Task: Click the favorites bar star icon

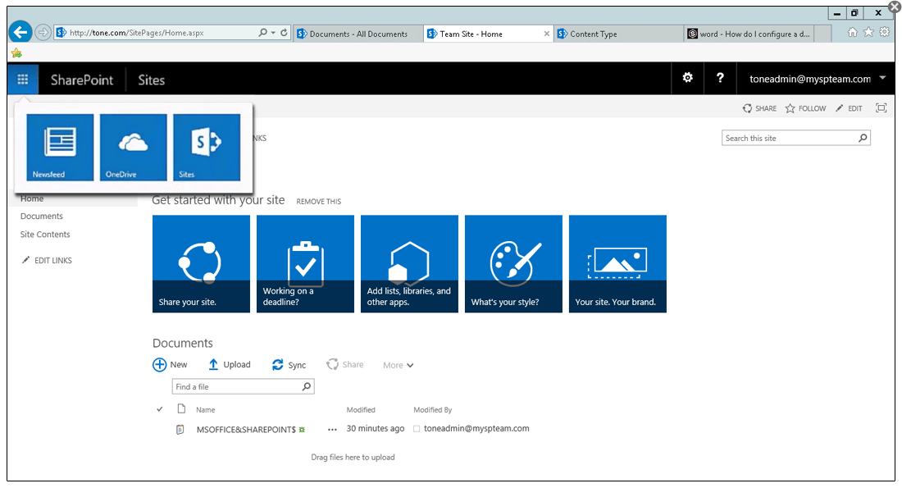Action: [16, 53]
